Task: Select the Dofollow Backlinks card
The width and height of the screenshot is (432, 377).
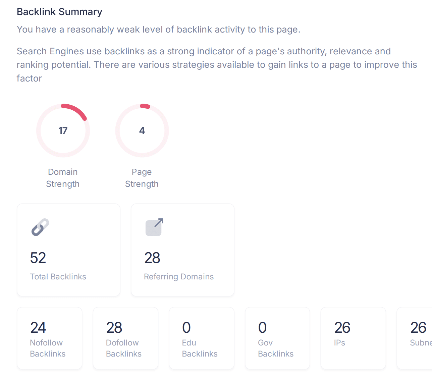Action: [x=125, y=338]
